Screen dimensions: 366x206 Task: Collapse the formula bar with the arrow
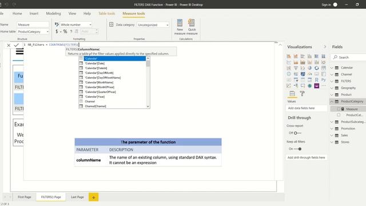point(280,45)
